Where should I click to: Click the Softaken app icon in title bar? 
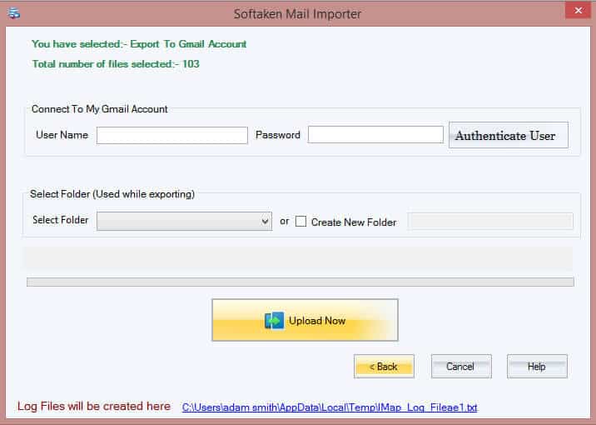[x=13, y=13]
